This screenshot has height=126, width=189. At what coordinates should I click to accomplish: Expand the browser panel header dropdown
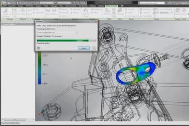[x=16, y=24]
